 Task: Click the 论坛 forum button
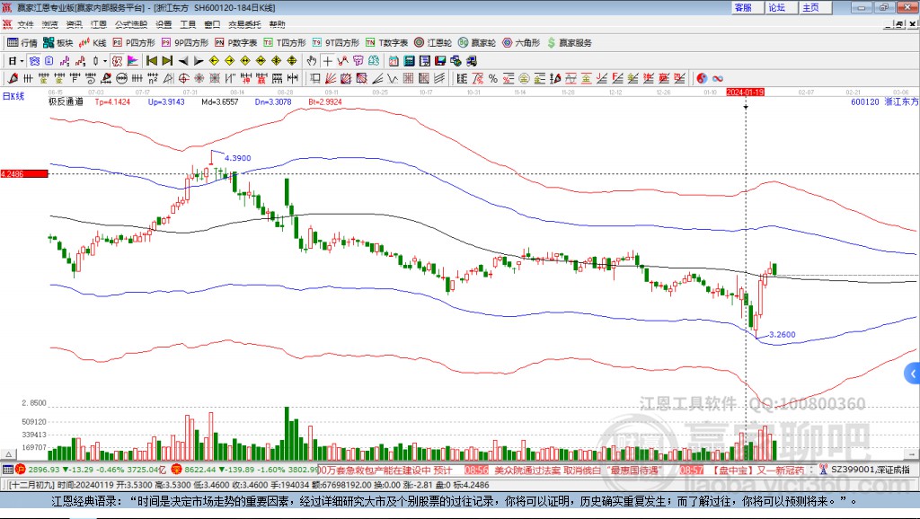(776, 7)
